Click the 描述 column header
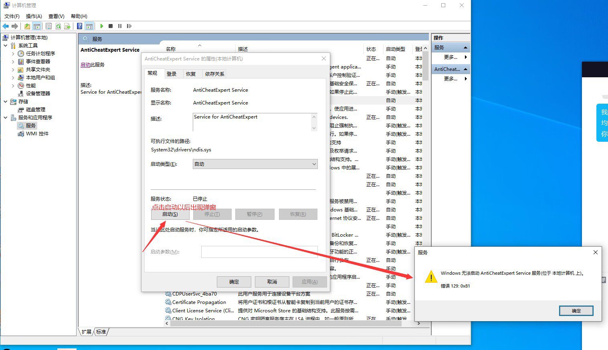The height and width of the screenshot is (350, 608). click(x=299, y=49)
